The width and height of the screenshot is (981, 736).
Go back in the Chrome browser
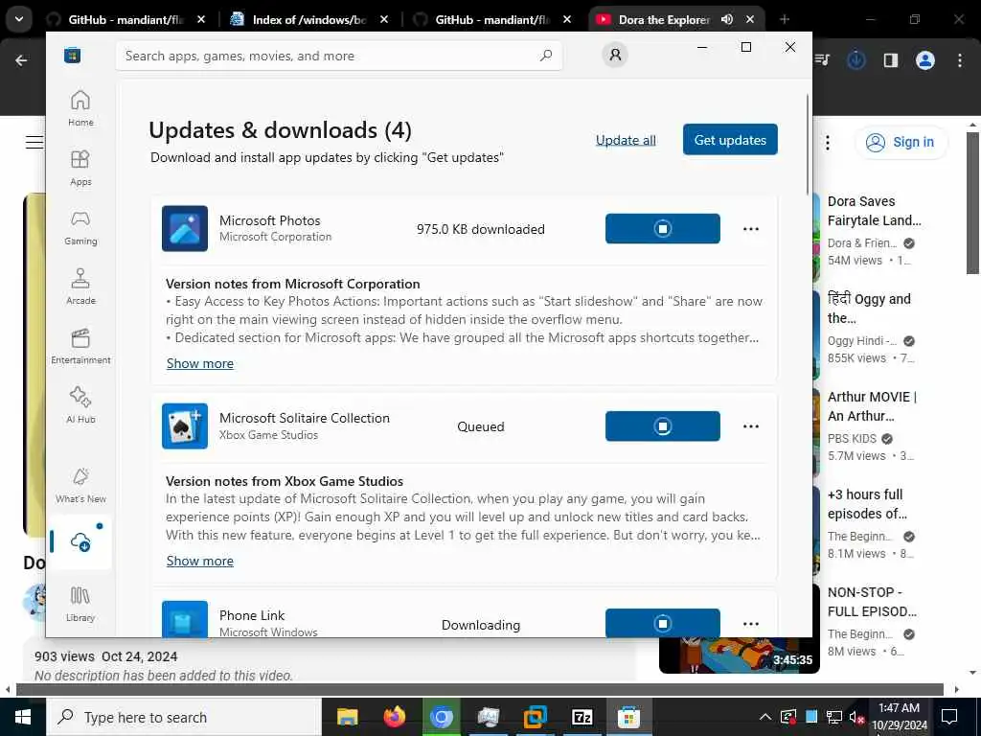pyautogui.click(x=21, y=60)
